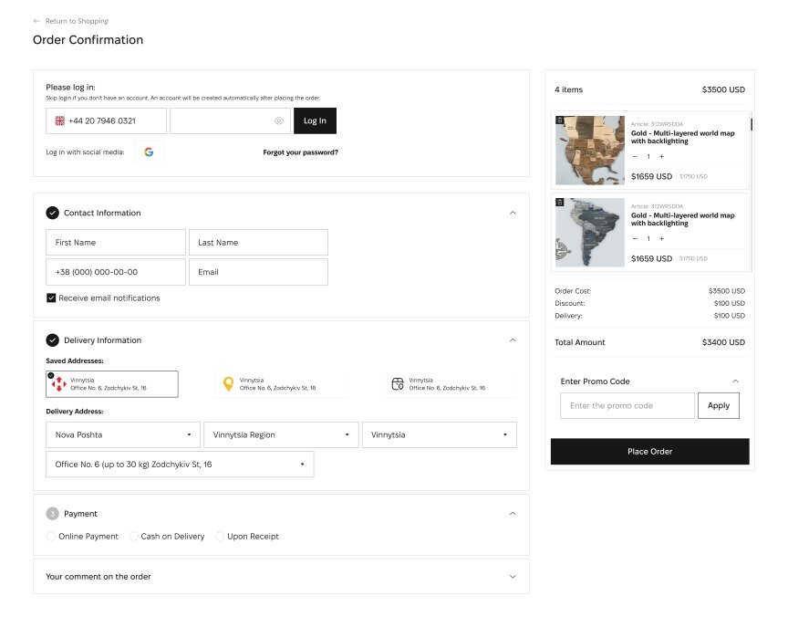Click the First Name field
This screenshot has height=627, width=788.
pyautogui.click(x=116, y=243)
